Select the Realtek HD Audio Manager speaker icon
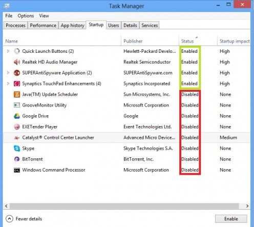254x227 pixels. tap(17, 62)
